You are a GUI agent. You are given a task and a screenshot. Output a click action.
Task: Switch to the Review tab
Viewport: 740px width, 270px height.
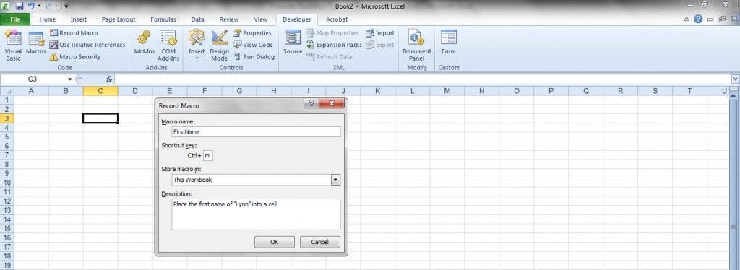[229, 19]
